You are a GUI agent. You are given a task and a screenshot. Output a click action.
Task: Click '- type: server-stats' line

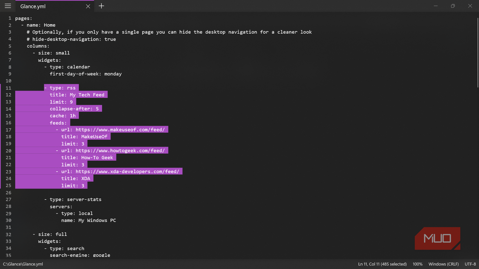[73, 199]
